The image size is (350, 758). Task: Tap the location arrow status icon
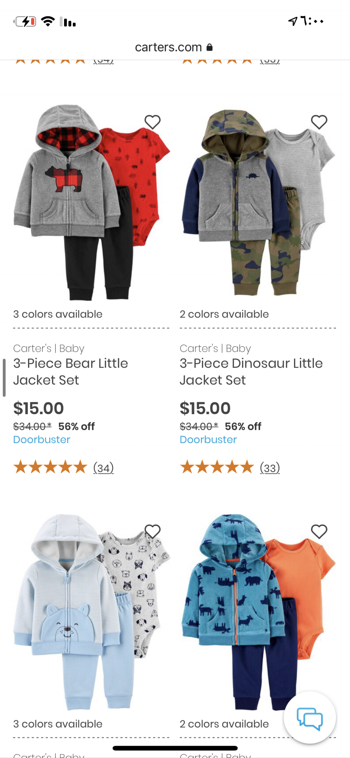293,21
